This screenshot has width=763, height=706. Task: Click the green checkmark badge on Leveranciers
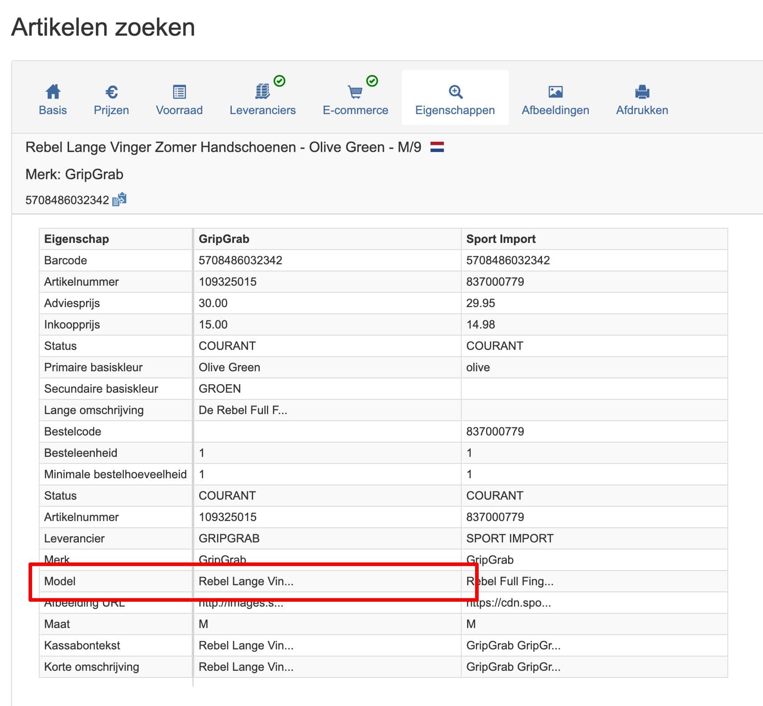(279, 81)
